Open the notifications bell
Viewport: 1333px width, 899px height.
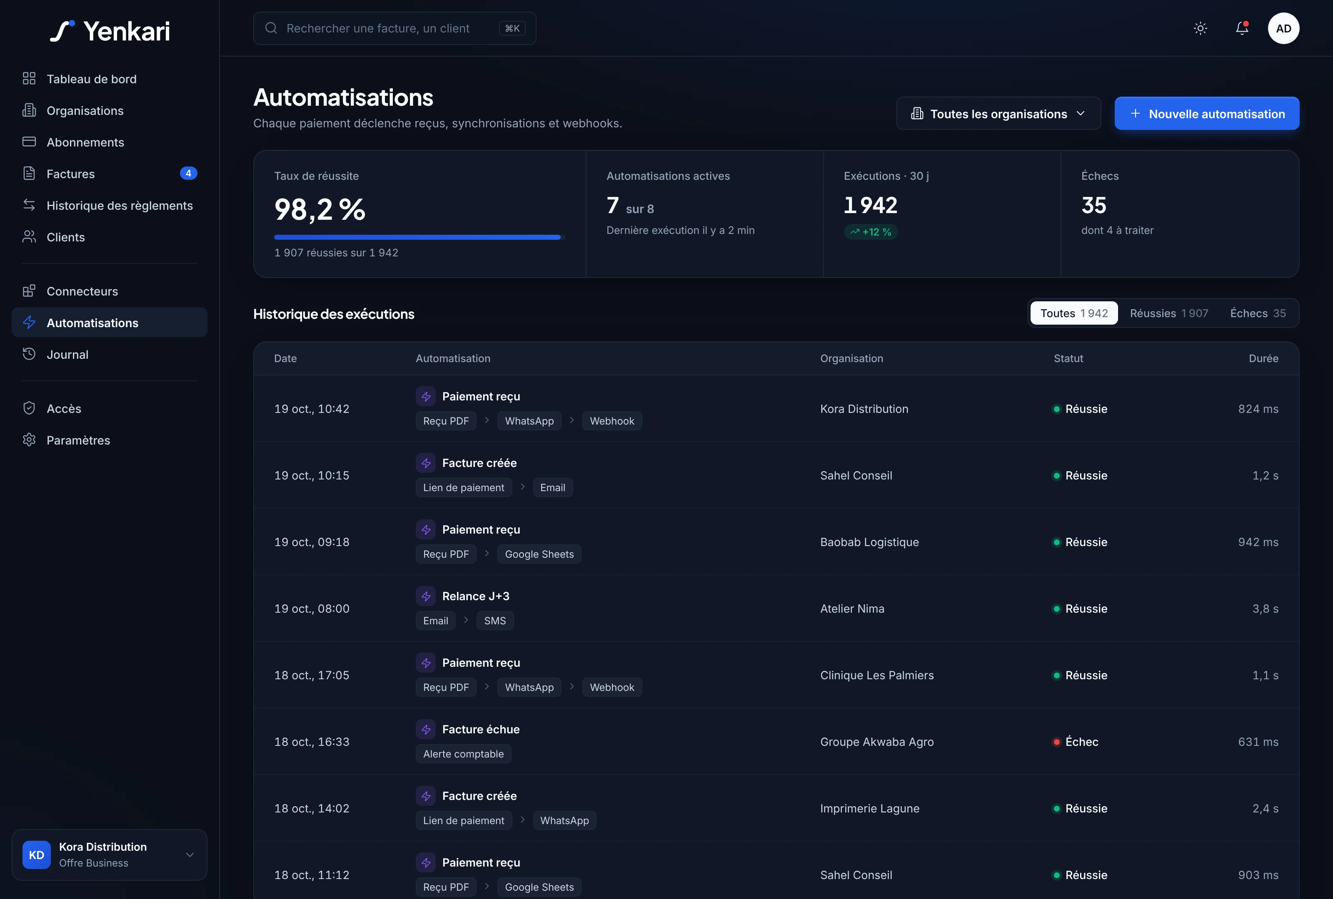1242,28
